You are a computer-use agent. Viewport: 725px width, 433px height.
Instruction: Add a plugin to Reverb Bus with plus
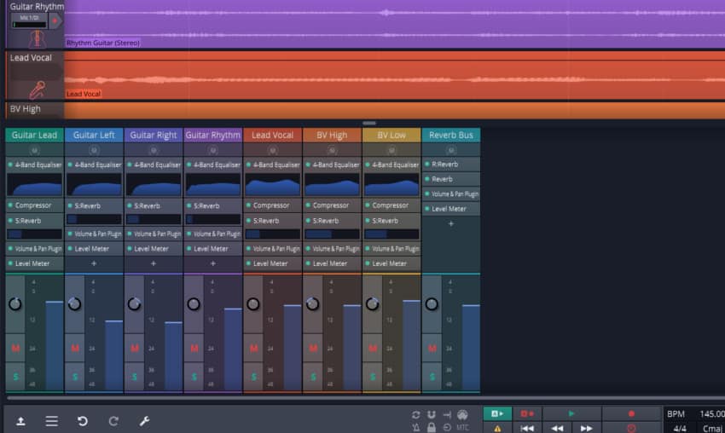pos(451,223)
